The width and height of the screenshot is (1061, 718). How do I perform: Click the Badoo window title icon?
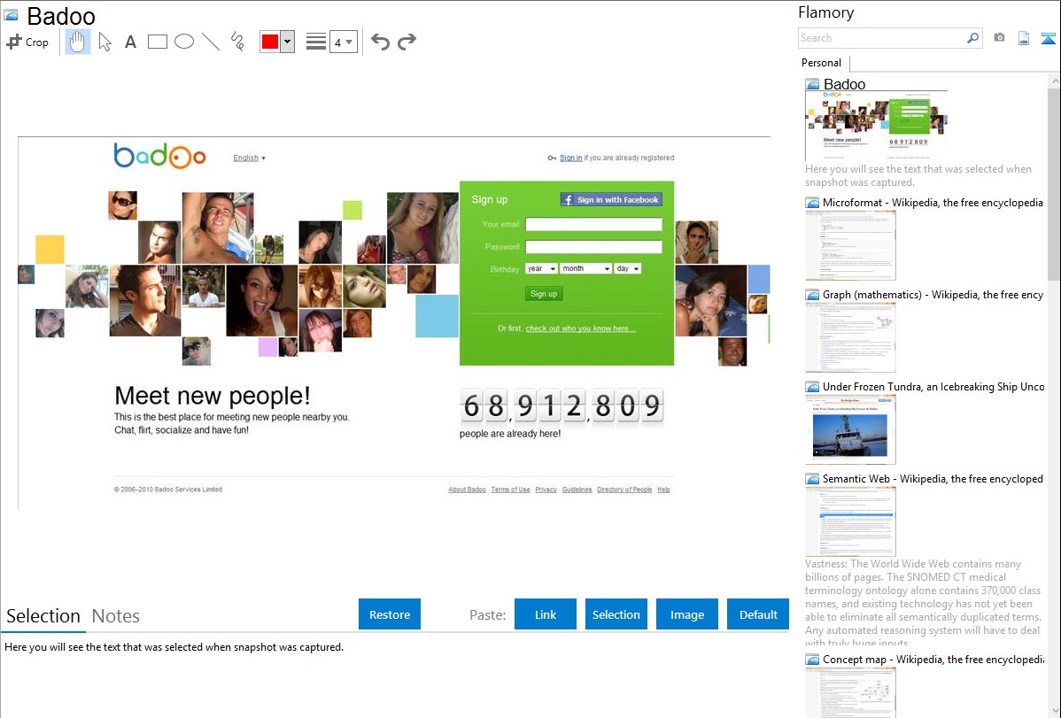pos(11,15)
